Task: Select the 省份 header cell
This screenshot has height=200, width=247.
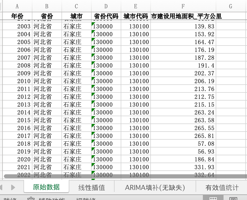Action: pos(47,16)
